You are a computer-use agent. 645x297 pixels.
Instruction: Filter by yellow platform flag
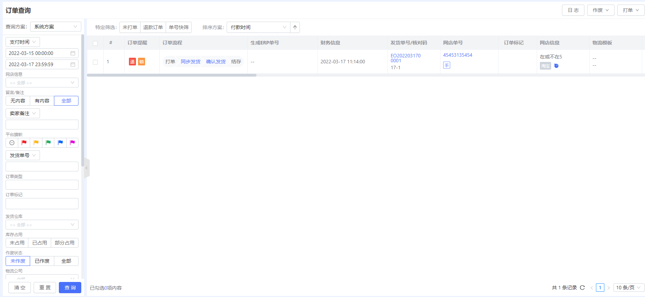[x=36, y=143]
